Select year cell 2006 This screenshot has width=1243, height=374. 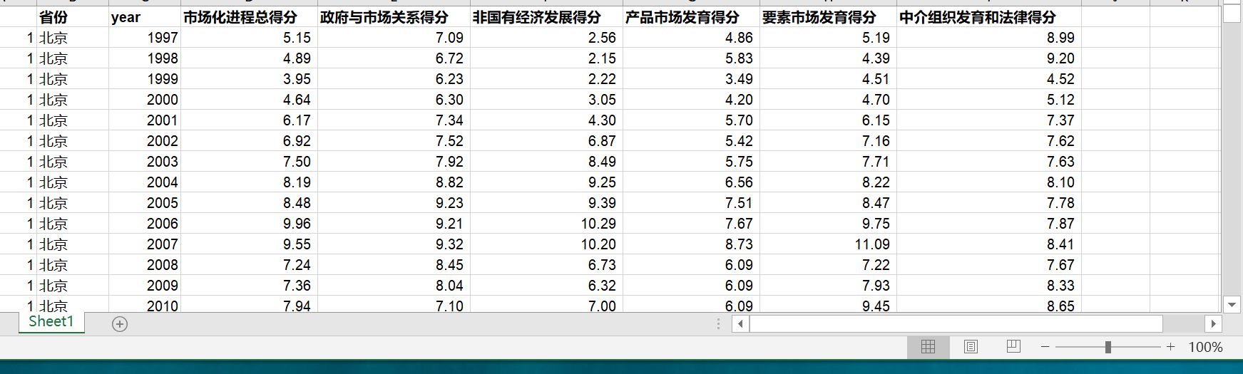[145, 224]
